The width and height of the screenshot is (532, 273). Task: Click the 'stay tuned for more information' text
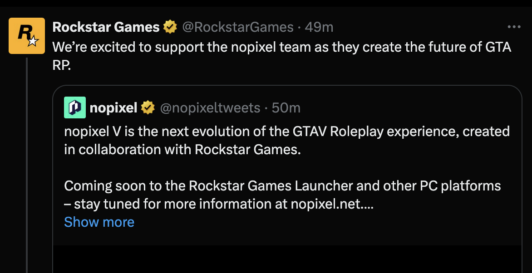pos(172,204)
